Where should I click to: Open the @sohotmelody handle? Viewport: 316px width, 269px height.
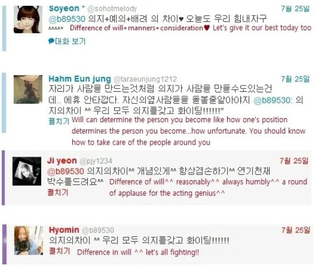coord(112,9)
